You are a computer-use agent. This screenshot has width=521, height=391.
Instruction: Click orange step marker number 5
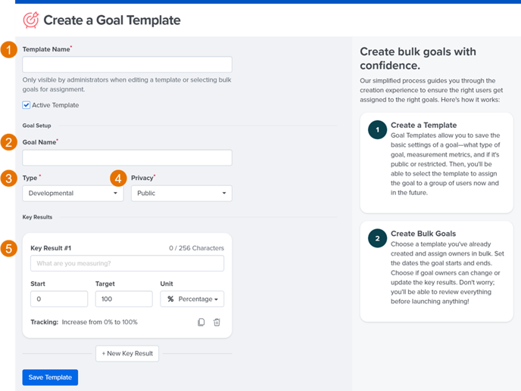click(x=8, y=249)
